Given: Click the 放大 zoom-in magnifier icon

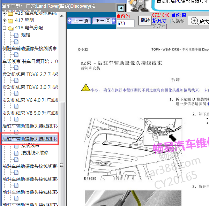Looking at the screenshot, I should tap(194, 21).
